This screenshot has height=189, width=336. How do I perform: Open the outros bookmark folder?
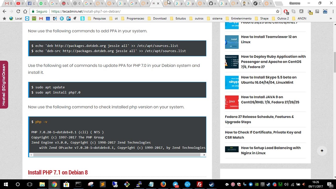tap(196, 18)
